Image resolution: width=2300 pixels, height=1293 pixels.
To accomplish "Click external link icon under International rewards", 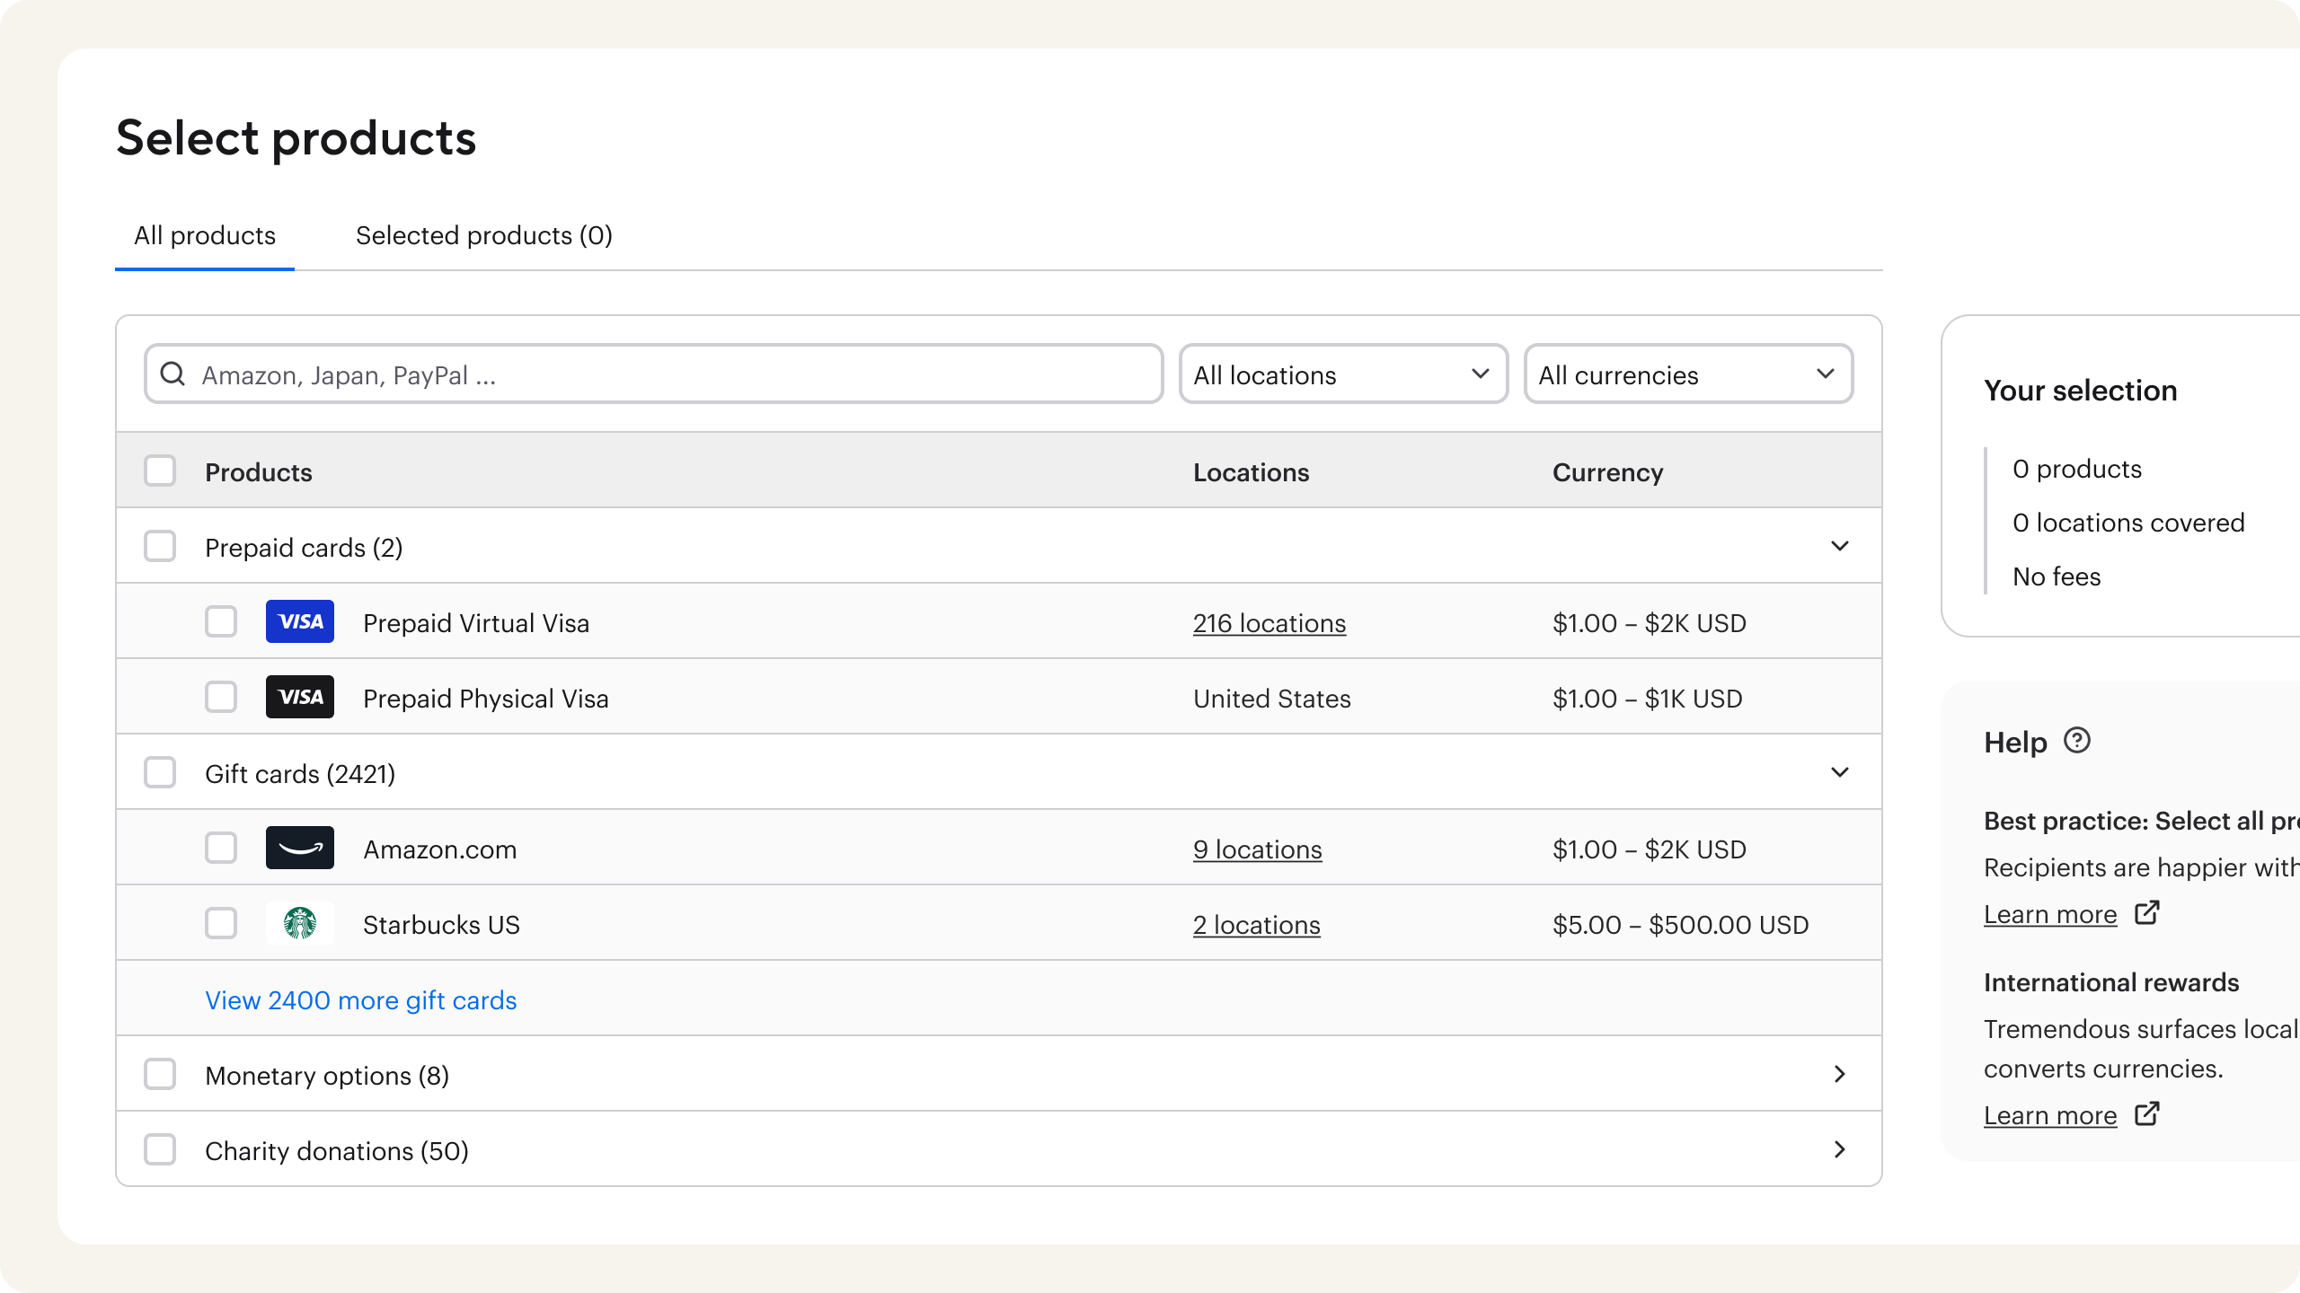I will [2147, 1114].
